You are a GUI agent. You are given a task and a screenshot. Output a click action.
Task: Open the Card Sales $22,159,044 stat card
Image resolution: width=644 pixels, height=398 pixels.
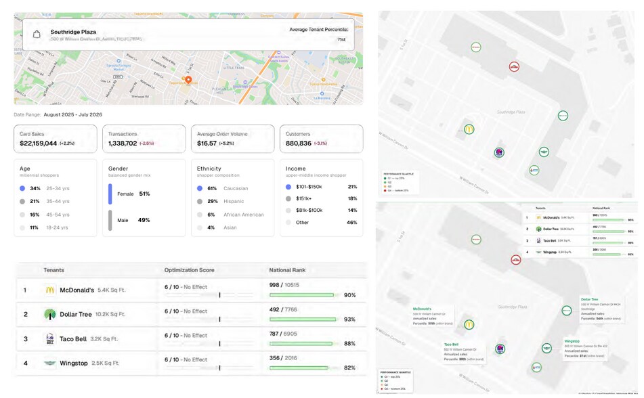(56, 139)
